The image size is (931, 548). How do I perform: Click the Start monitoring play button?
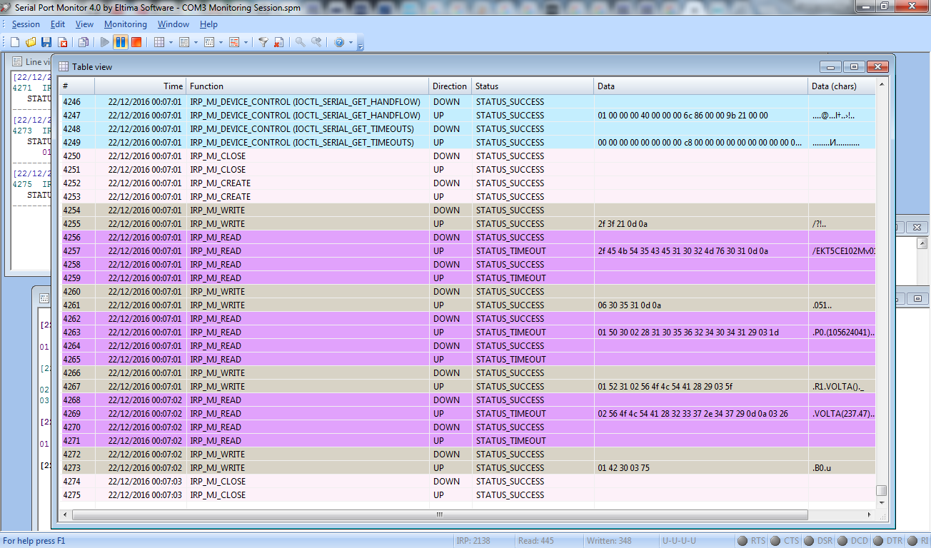point(105,42)
